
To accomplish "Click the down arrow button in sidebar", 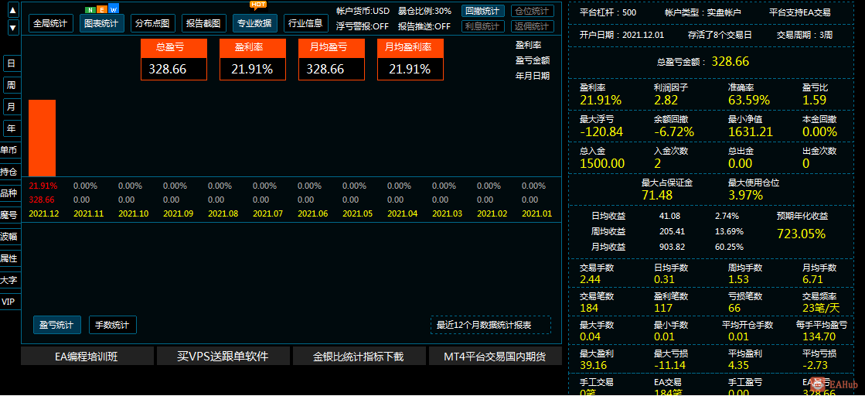I will 13,26.
